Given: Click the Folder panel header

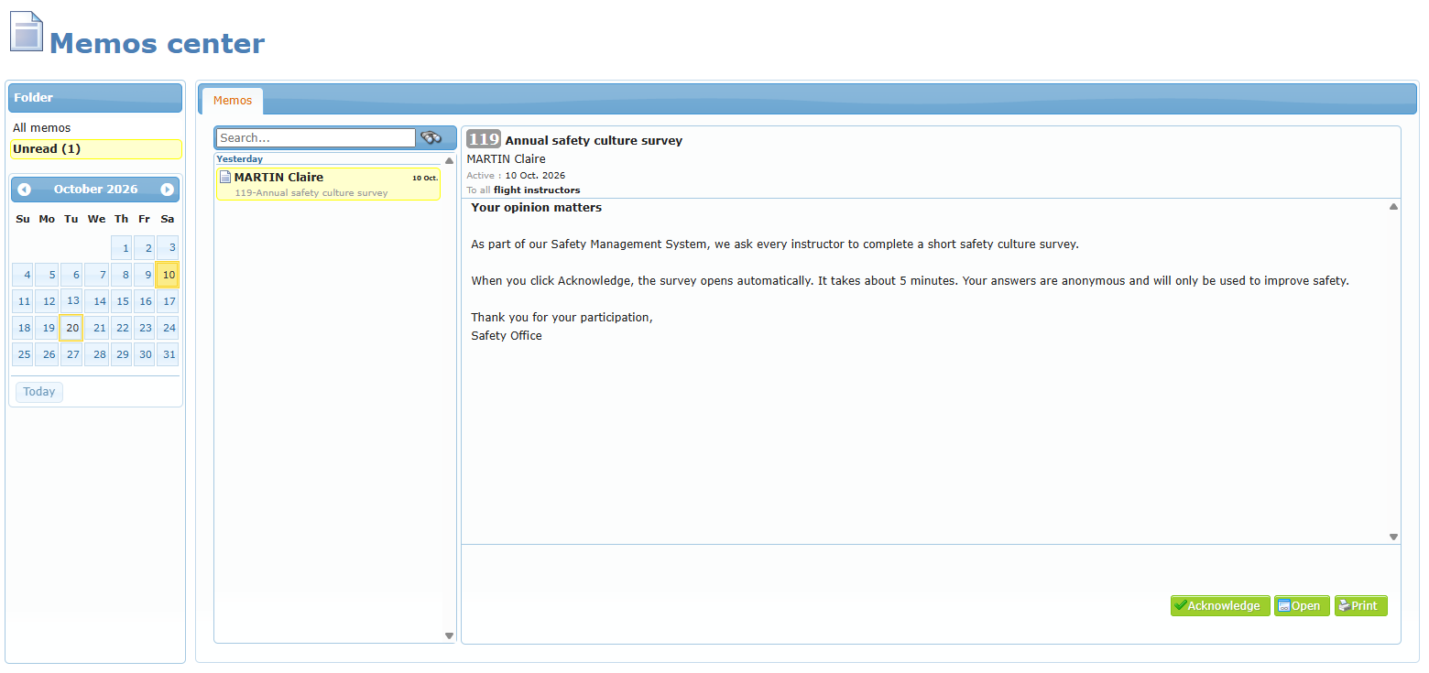Looking at the screenshot, I should 95,98.
